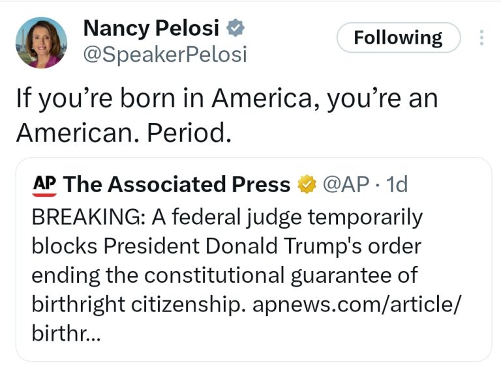Open the three-dot more options menu
Screen dimensions: 501x372
point(482,38)
